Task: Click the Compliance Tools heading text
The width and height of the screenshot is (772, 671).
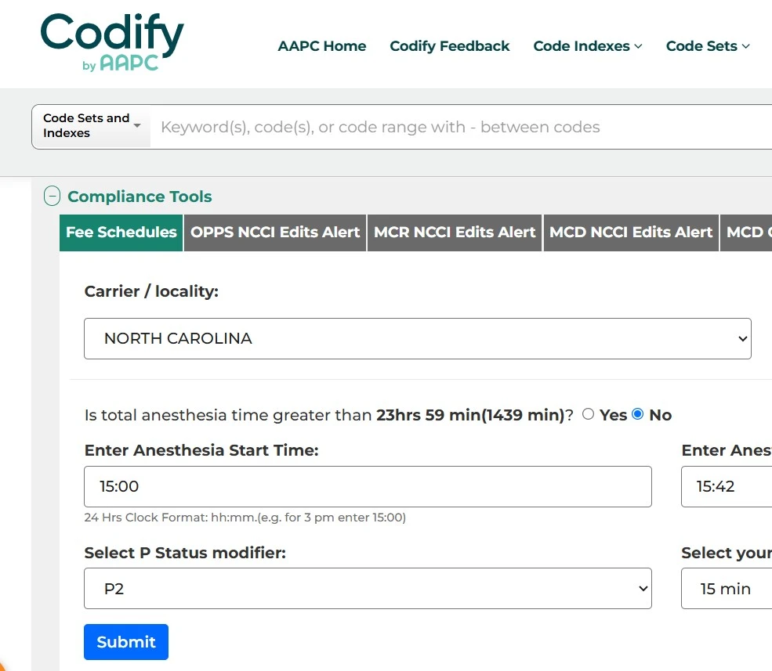Action: point(140,197)
